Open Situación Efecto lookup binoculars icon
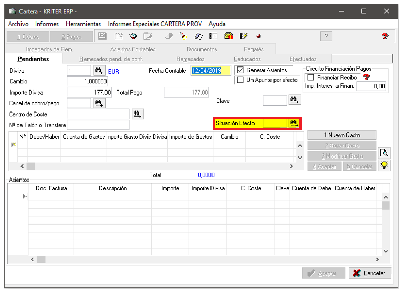Screen dimensions: 401x291 click(294, 123)
